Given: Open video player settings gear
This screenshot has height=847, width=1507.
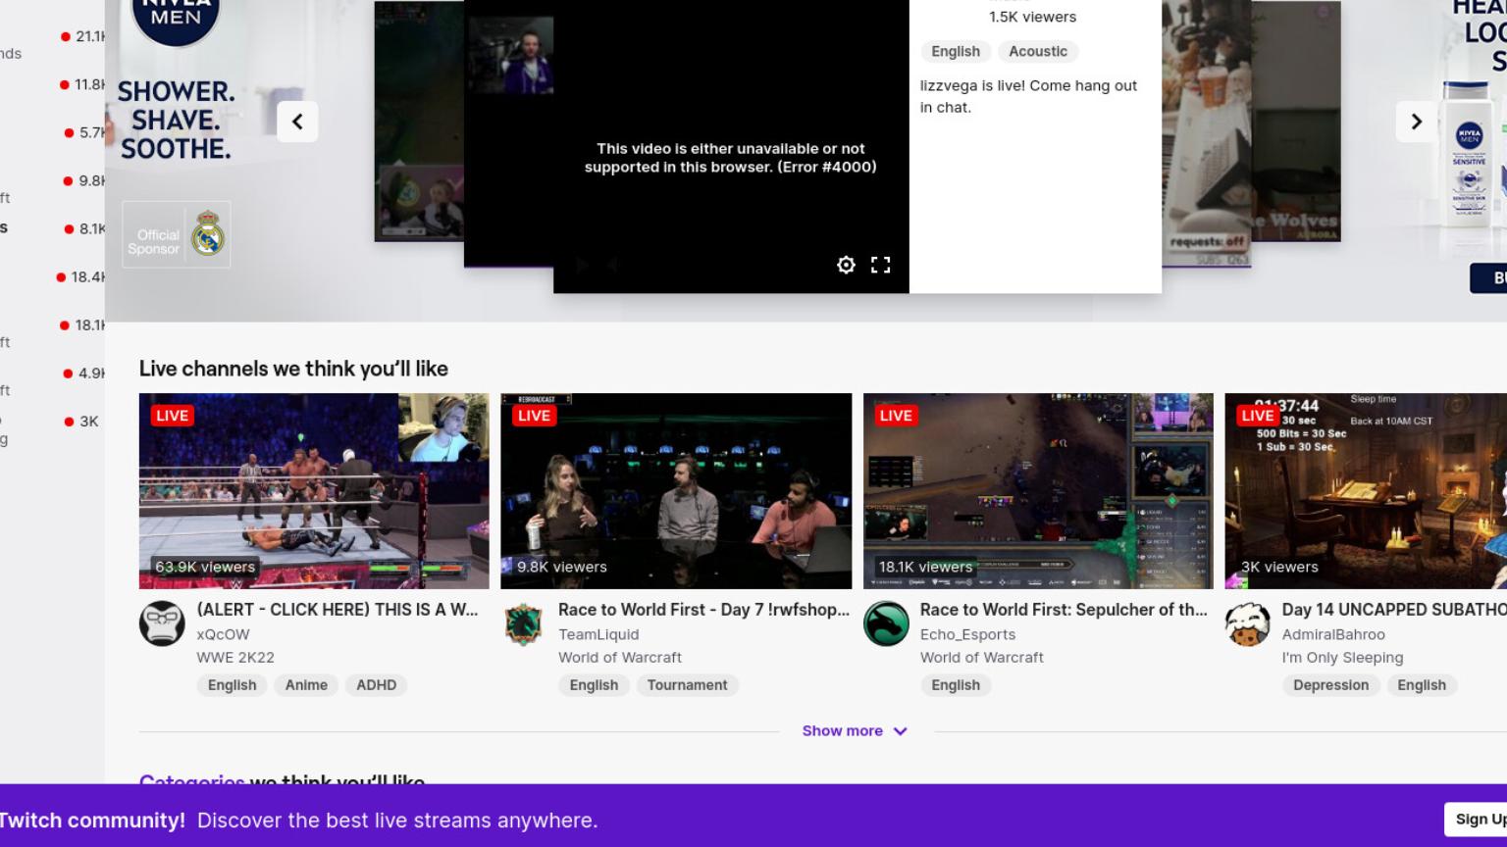Looking at the screenshot, I should coord(846,265).
